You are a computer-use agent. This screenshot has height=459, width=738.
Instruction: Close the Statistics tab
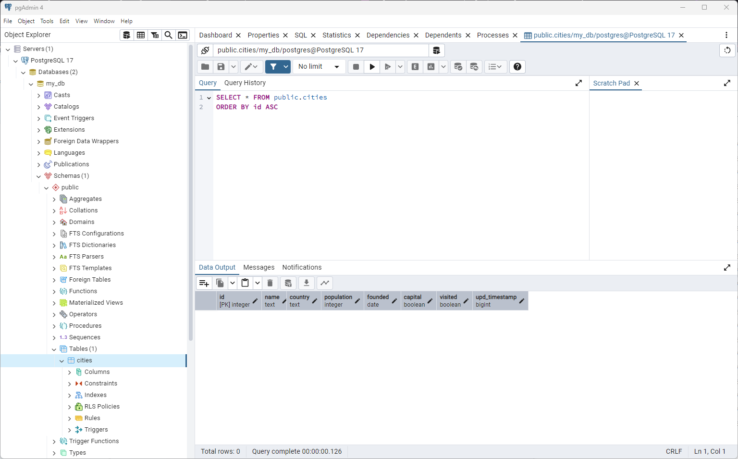point(357,36)
